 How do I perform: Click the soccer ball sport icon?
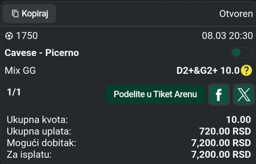tap(9, 36)
